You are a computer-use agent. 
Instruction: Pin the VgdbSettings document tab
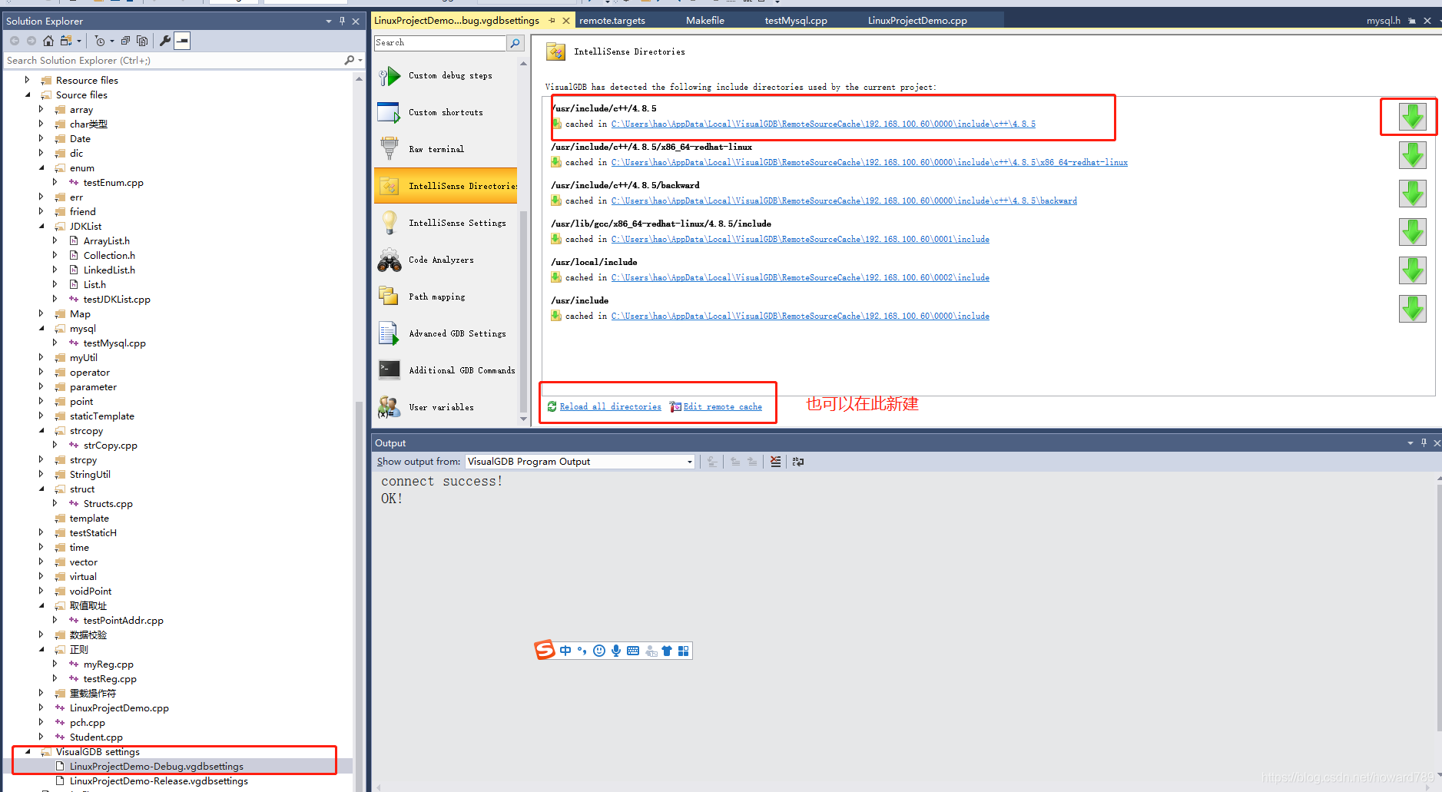(x=552, y=21)
